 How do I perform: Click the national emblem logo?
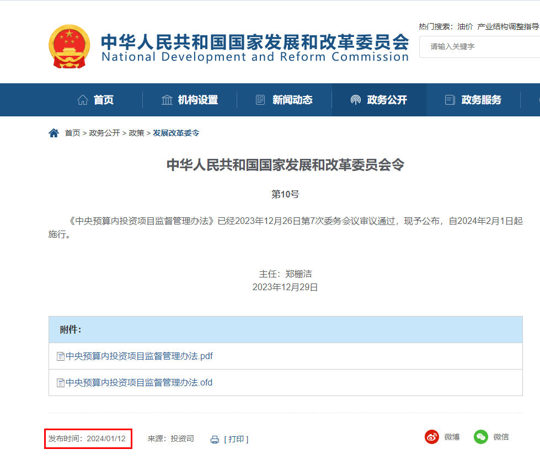point(69,46)
